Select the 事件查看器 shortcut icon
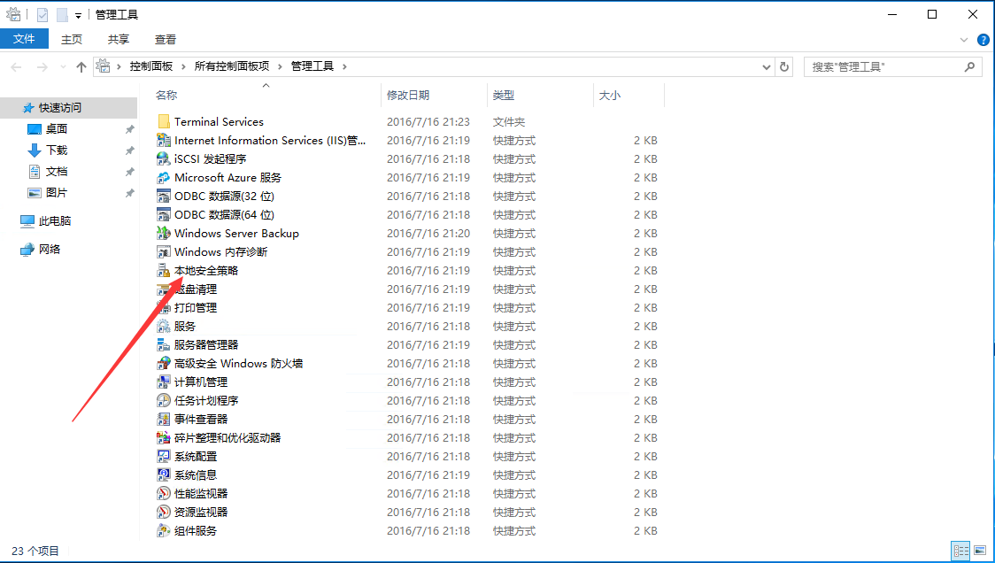 tap(163, 420)
